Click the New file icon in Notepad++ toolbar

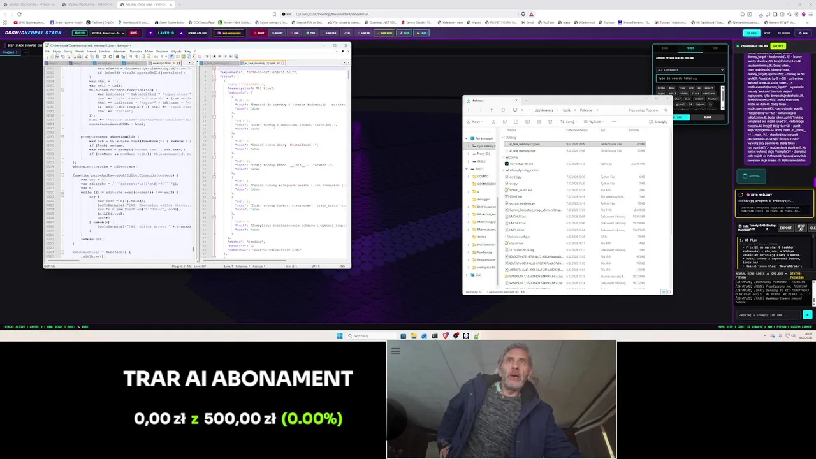(47, 57)
